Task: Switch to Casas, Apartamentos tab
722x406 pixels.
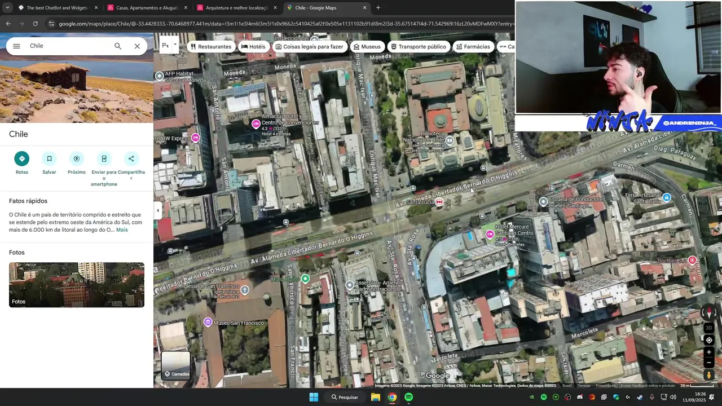Action: pos(148,8)
